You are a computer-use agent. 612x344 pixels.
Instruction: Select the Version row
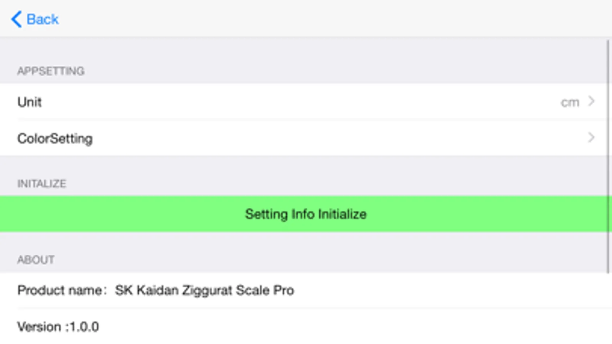[306, 327]
